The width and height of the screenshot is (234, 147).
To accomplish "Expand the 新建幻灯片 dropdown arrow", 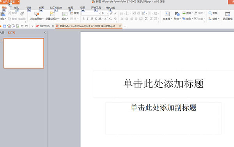I will [59, 19].
